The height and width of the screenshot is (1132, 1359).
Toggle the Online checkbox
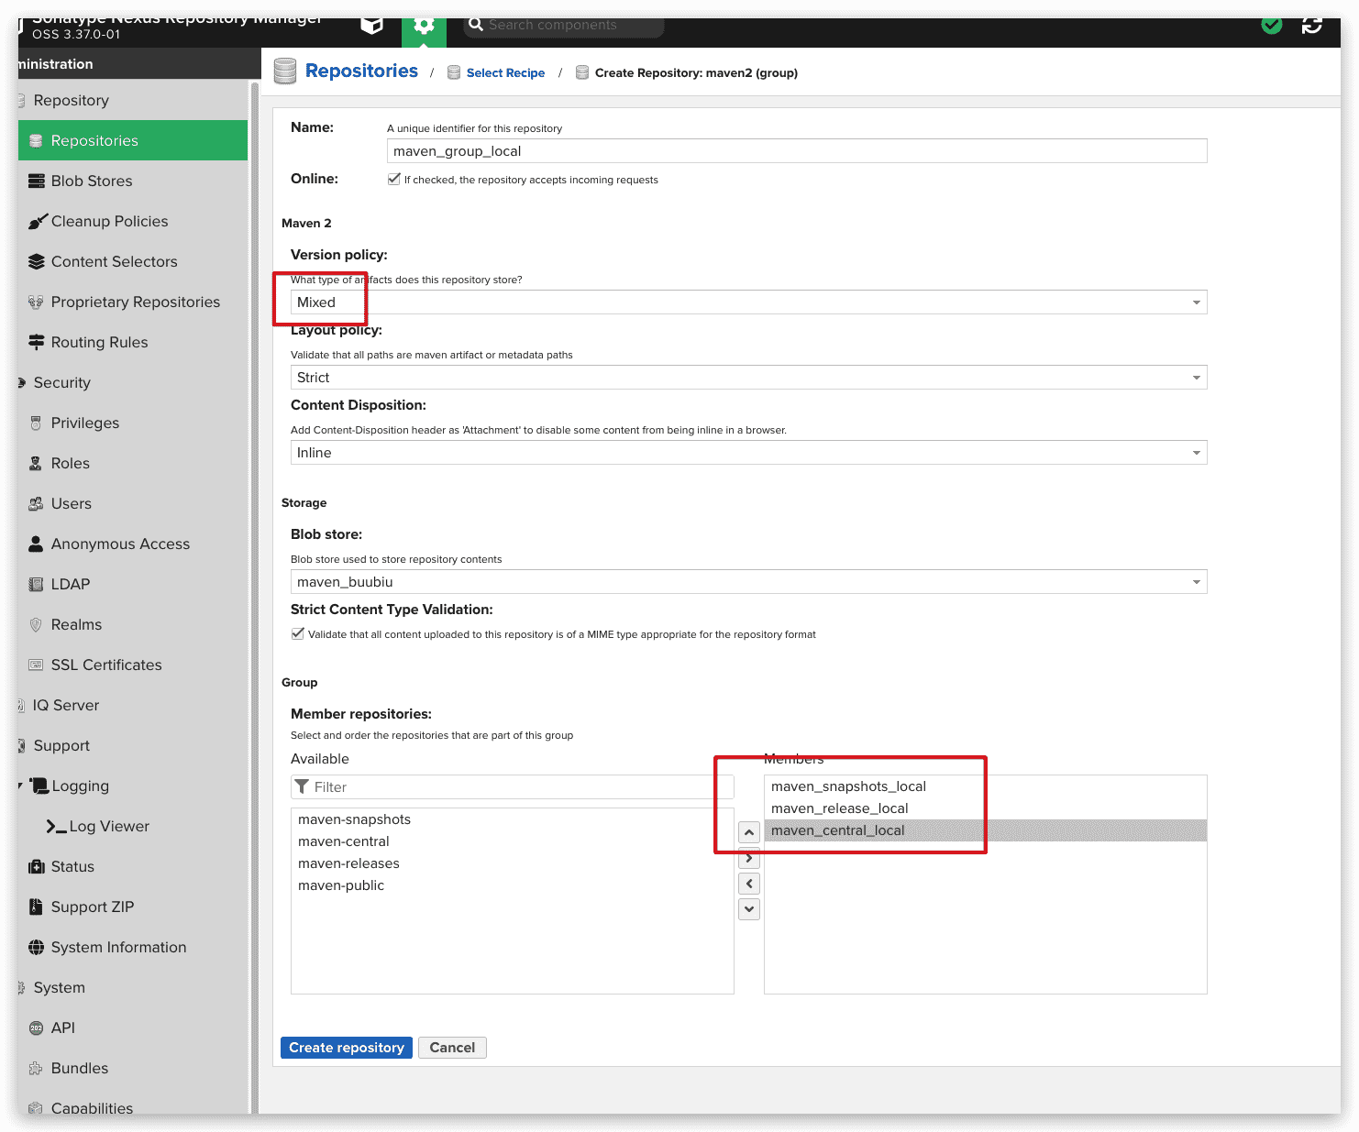[394, 179]
